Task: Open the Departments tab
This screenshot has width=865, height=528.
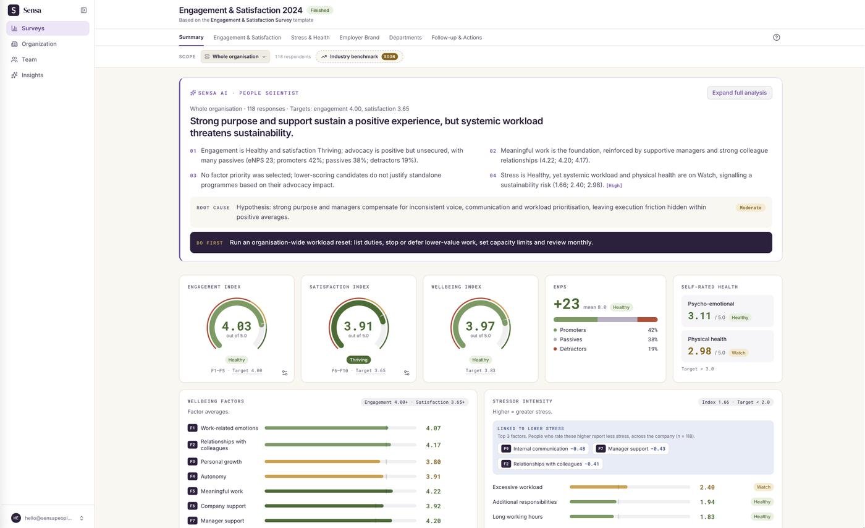Action: [405, 38]
